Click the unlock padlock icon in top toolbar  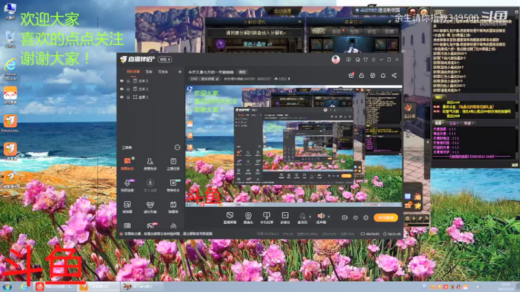pos(361,75)
